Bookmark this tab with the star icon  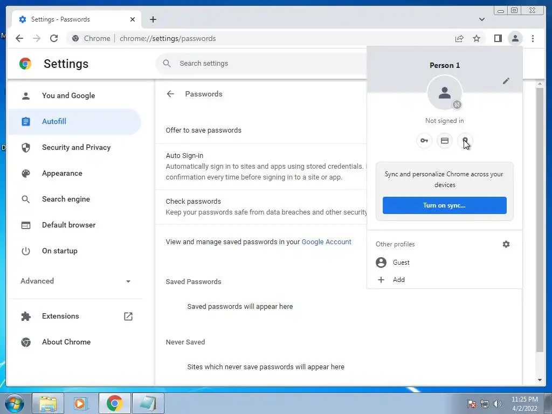(477, 38)
